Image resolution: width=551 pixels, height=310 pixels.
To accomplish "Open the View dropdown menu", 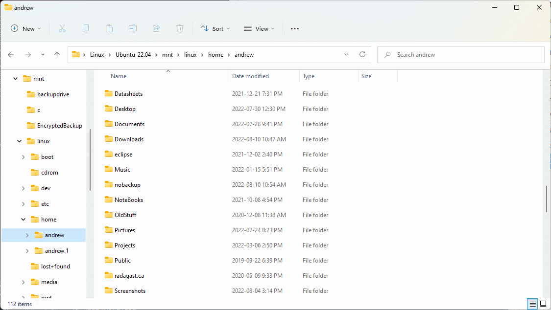I will [259, 29].
